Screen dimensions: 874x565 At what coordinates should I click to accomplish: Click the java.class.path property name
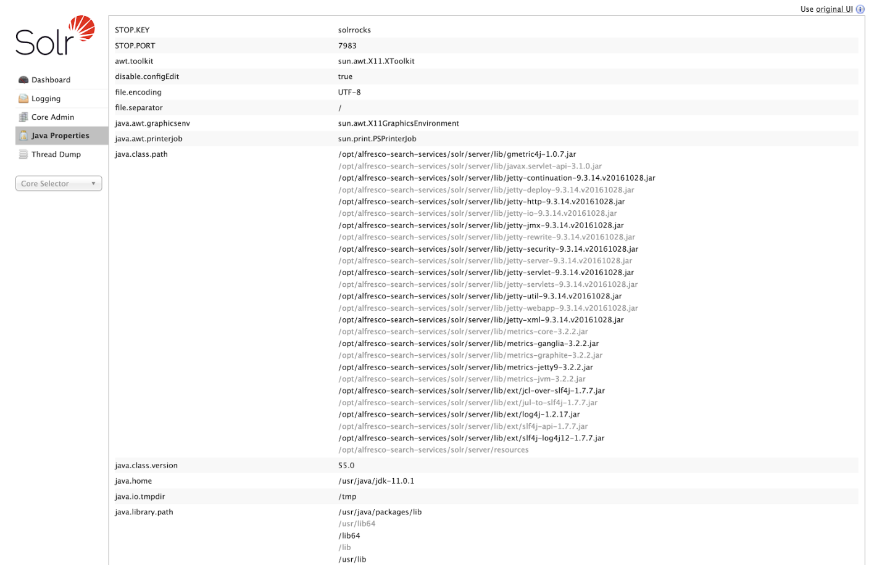141,154
